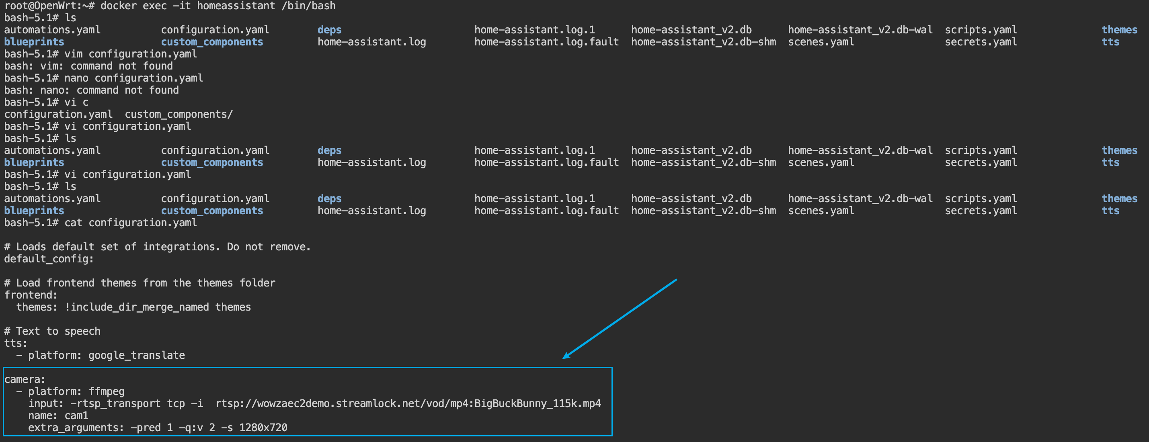Click the docker exec command on the first line
This screenshot has height=442, width=1149.
pos(217,6)
